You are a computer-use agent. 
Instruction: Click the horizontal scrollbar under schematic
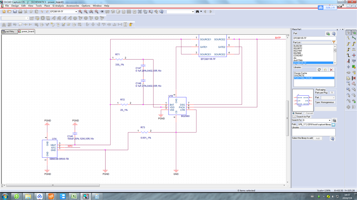[x=53, y=185]
